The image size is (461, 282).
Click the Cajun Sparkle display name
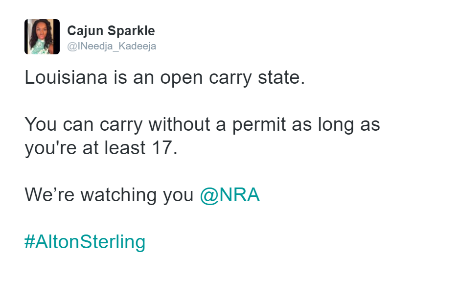(x=111, y=31)
